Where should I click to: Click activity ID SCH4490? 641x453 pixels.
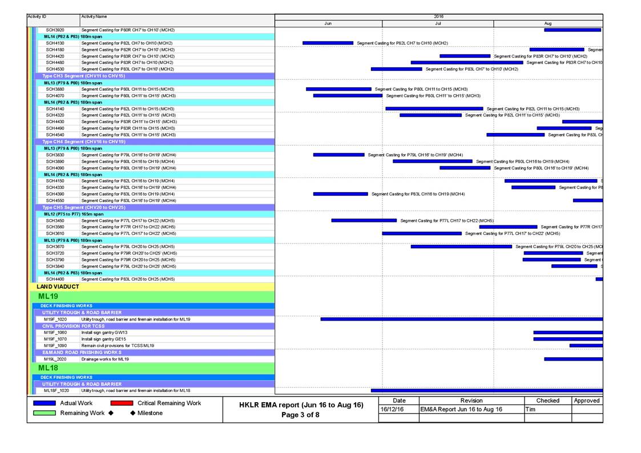coord(55,128)
